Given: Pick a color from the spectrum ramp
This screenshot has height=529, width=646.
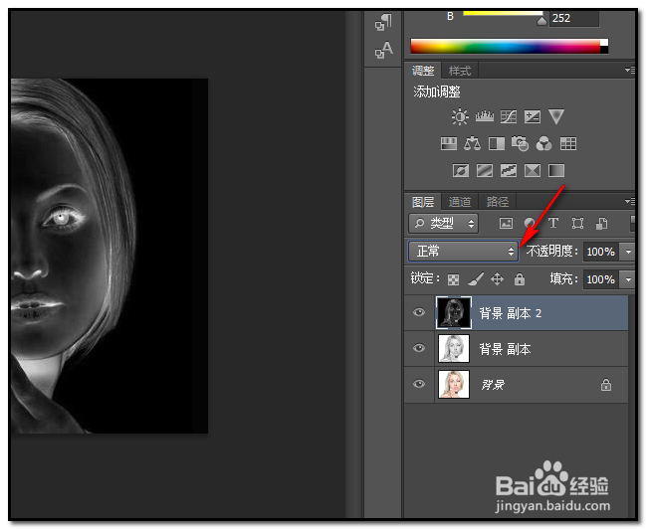Looking at the screenshot, I should point(506,46).
